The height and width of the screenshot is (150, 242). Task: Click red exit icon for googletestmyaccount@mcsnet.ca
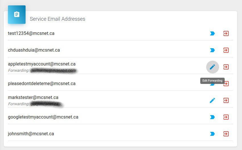(x=226, y=117)
